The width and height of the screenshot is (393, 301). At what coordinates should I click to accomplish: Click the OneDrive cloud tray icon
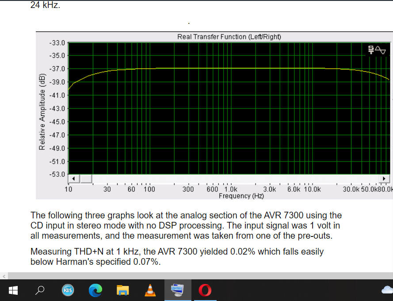(387, 290)
